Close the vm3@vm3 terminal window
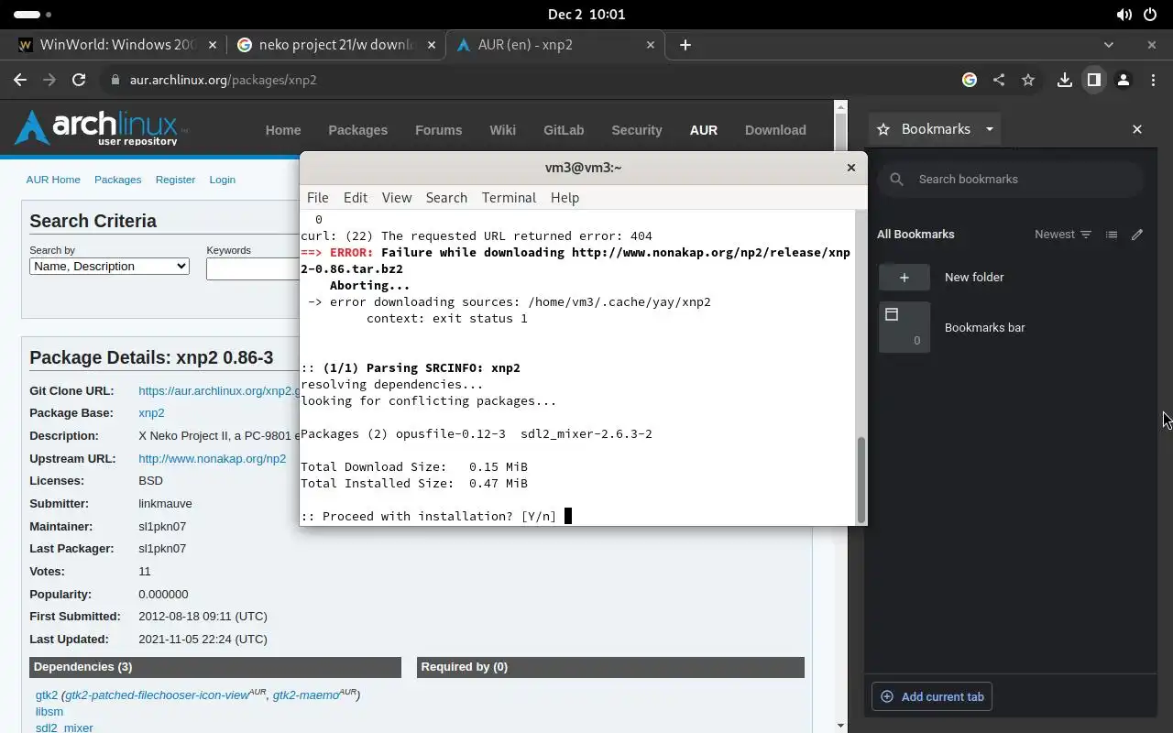Image resolution: width=1173 pixels, height=733 pixels. pos(850,167)
